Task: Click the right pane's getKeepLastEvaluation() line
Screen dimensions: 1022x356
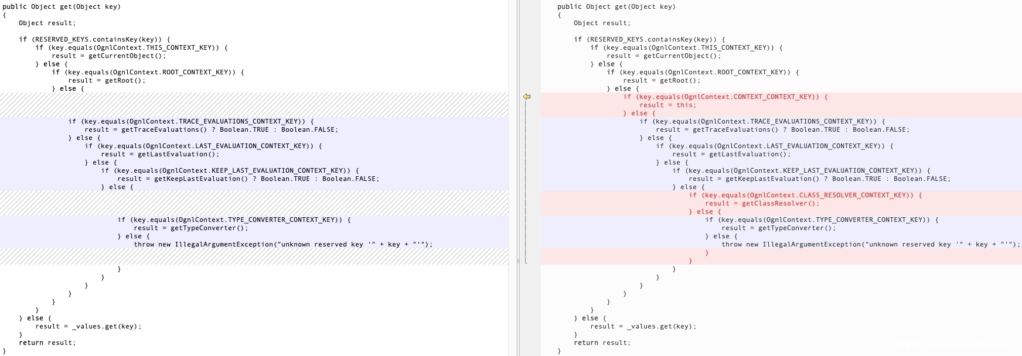Action: 819,179
